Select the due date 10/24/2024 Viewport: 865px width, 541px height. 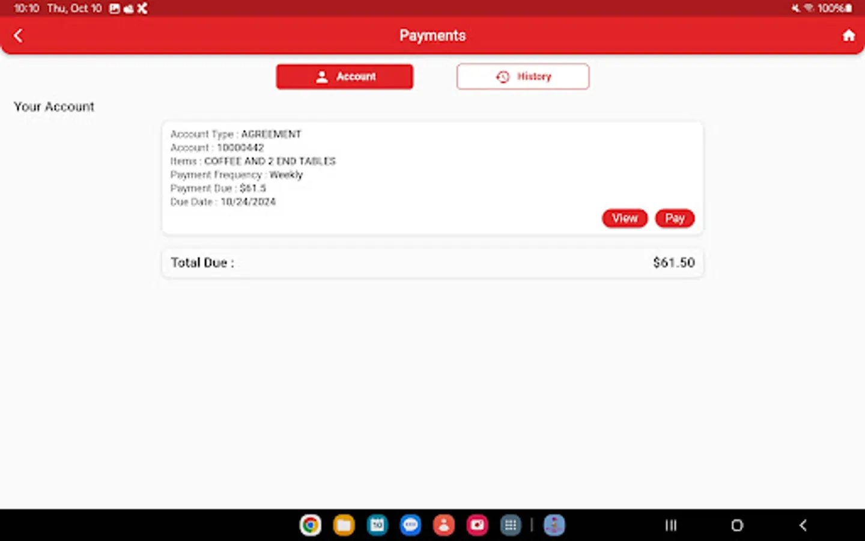click(248, 201)
